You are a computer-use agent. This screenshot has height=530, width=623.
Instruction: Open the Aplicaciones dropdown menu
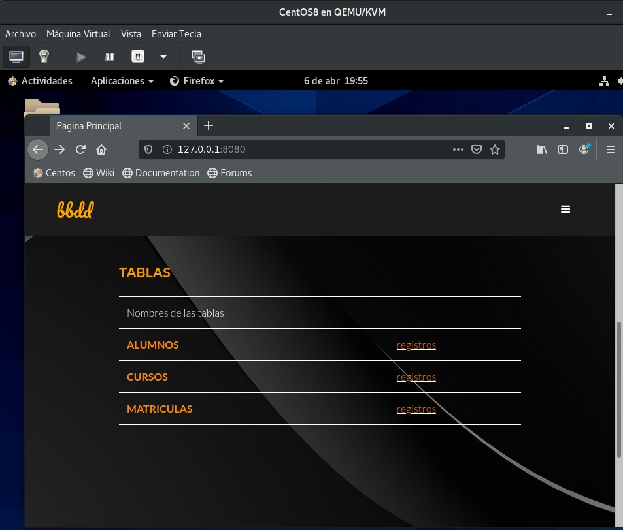click(122, 81)
